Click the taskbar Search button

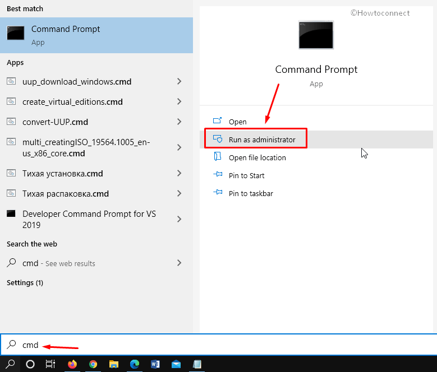click(x=10, y=364)
